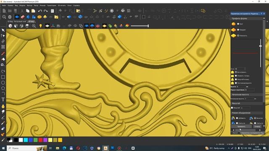Click the gold dome shape icon
Screen dimensions: 269x151
[40, 17]
